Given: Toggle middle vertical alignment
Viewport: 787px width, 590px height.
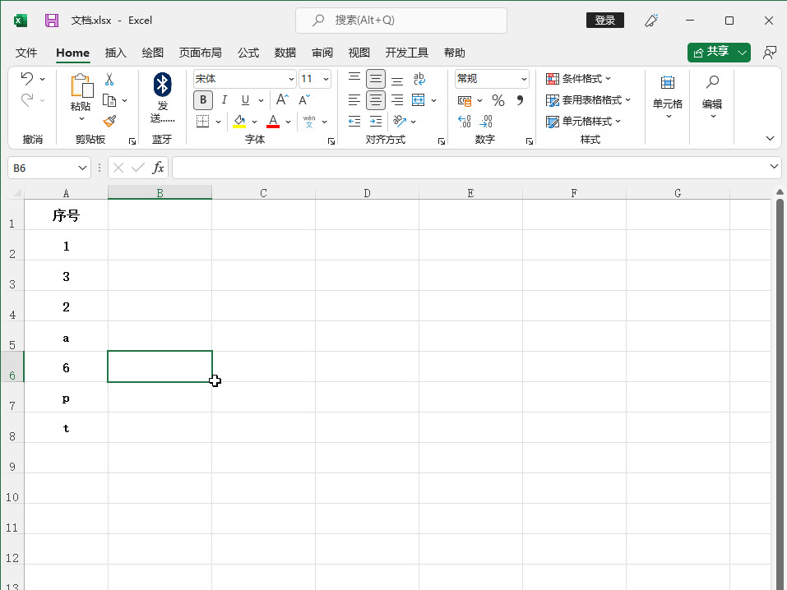Looking at the screenshot, I should pos(376,79).
